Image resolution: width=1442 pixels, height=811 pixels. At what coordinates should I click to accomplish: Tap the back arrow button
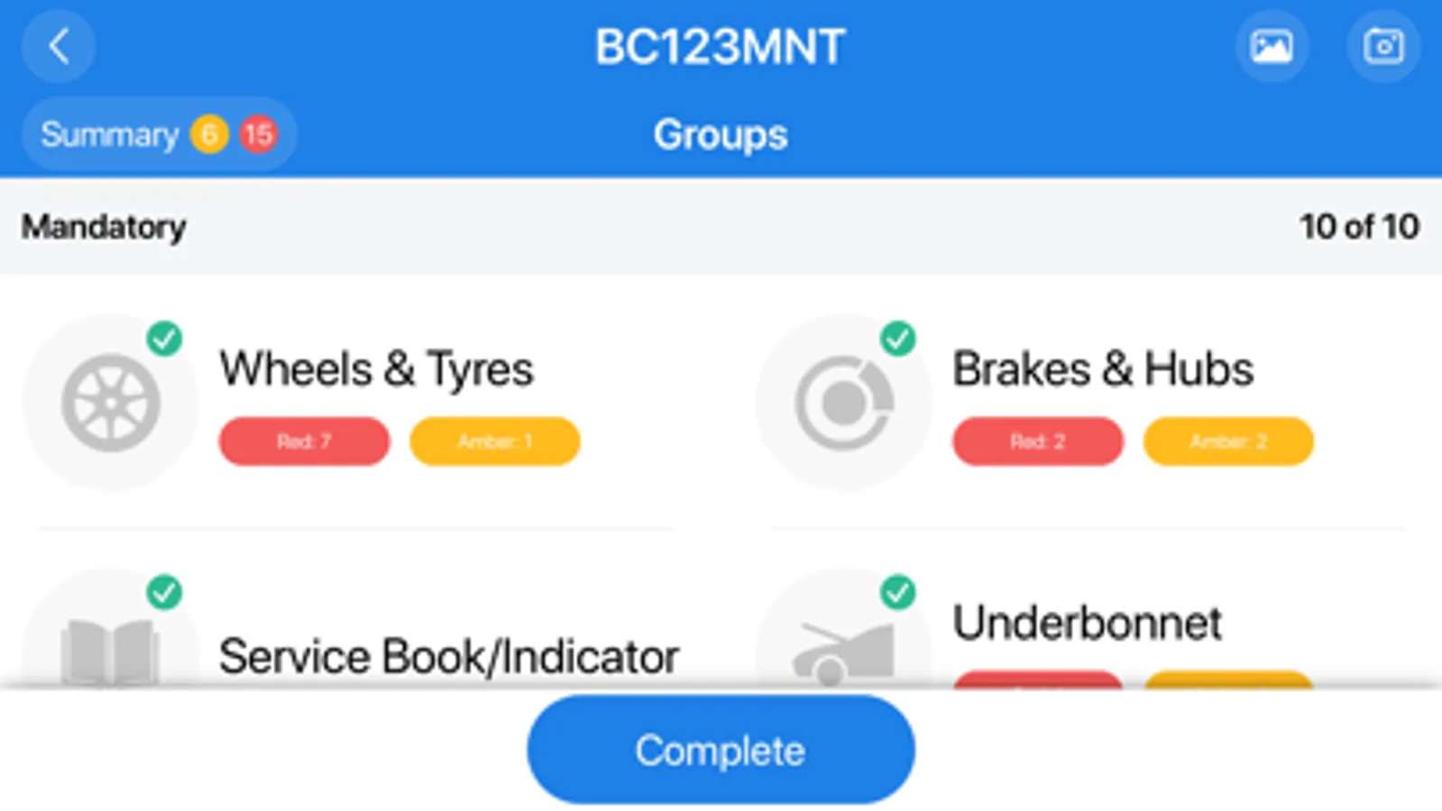(x=59, y=46)
